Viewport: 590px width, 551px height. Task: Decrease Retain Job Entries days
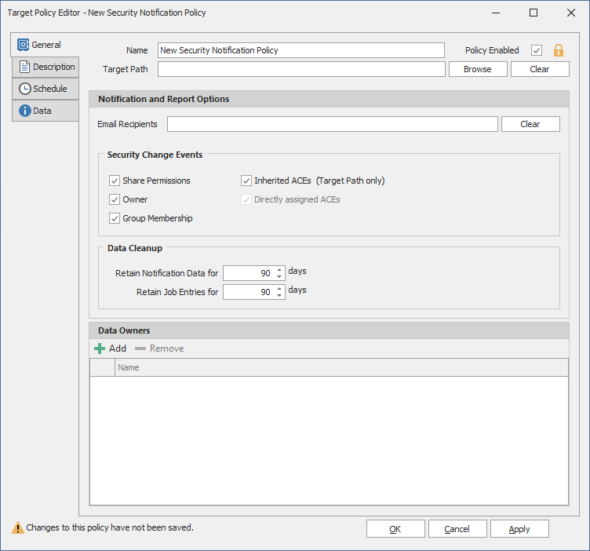pos(279,296)
